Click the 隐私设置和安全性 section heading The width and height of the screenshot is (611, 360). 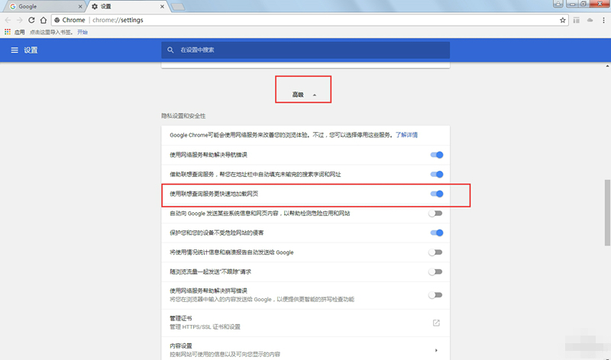(183, 116)
